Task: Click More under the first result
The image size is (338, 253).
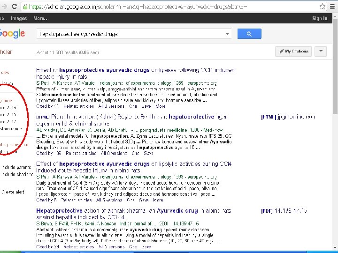Action: [x=161, y=106]
